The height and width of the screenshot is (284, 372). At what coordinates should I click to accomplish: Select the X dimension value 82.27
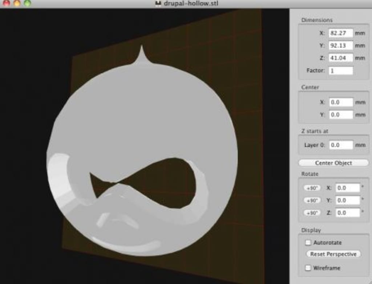pyautogui.click(x=341, y=33)
